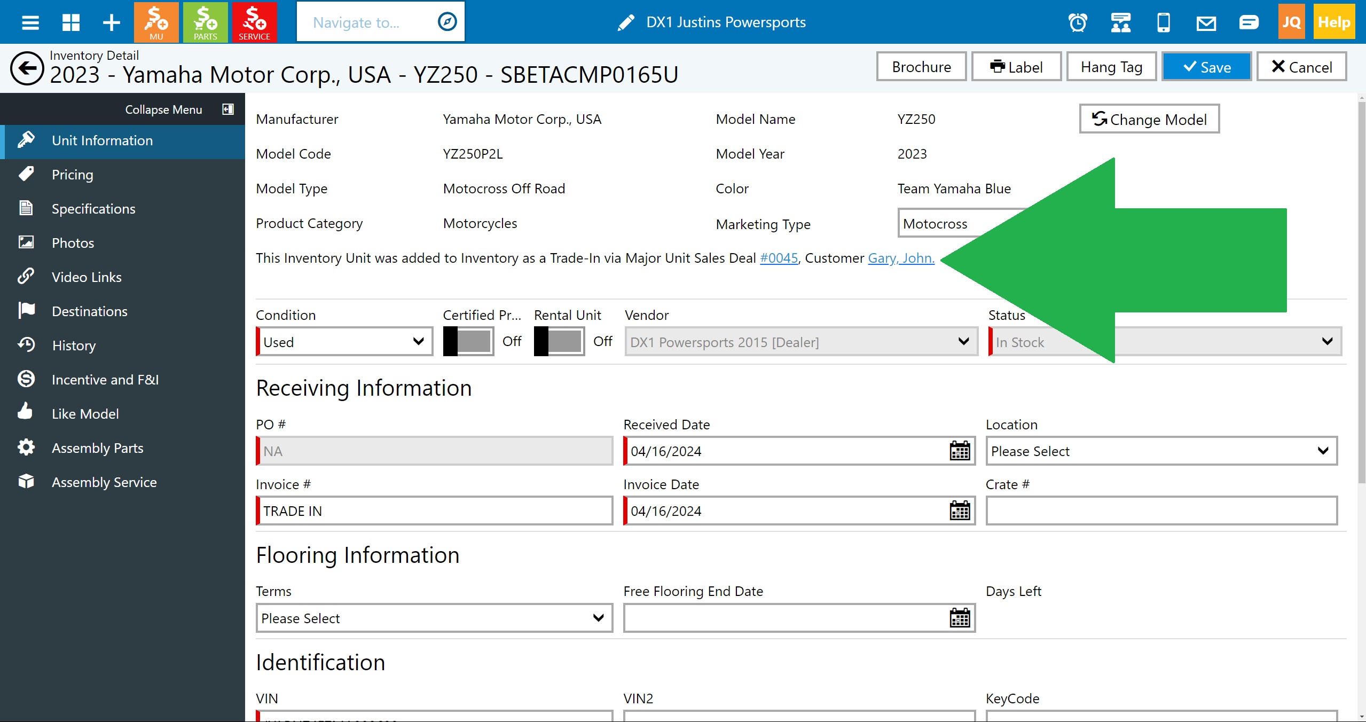Go to Pricing menu section
The width and height of the screenshot is (1366, 722).
tap(72, 175)
